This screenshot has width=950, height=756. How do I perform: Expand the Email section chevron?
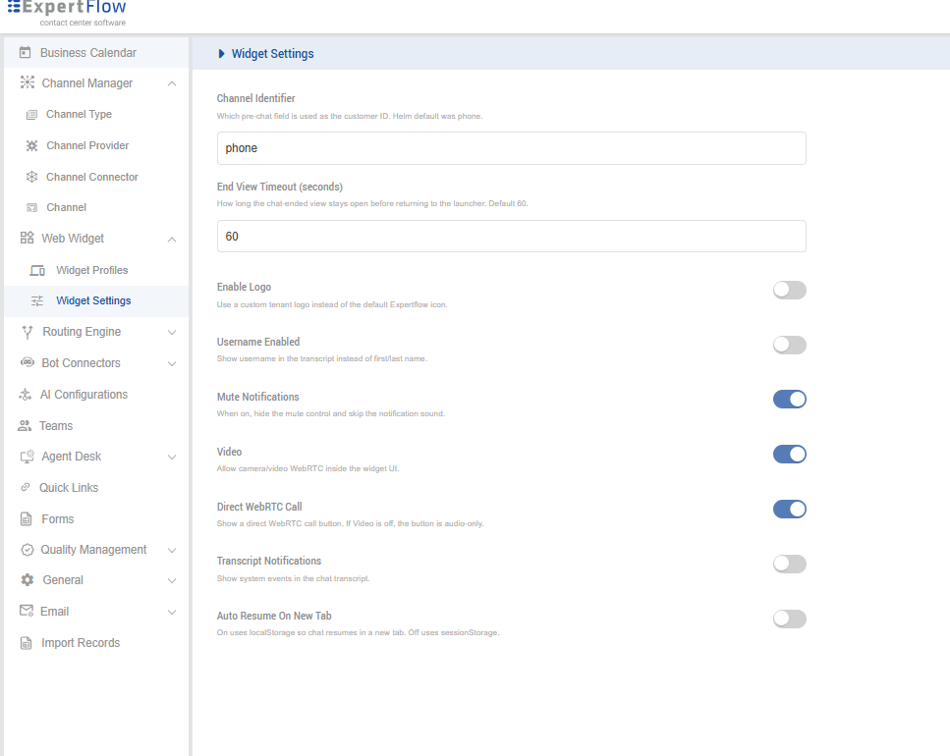coord(172,612)
